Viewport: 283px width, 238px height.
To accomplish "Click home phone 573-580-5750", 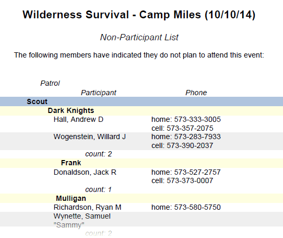I will point(197,207).
